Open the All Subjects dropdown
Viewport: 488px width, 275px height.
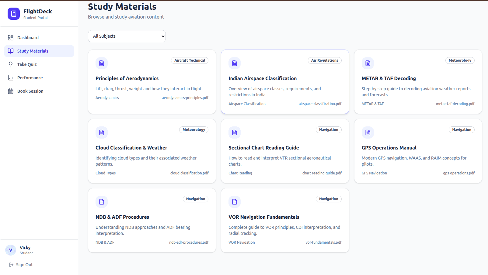click(x=127, y=36)
